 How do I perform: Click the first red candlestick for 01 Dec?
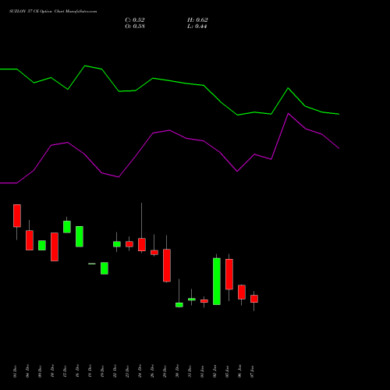17,216
